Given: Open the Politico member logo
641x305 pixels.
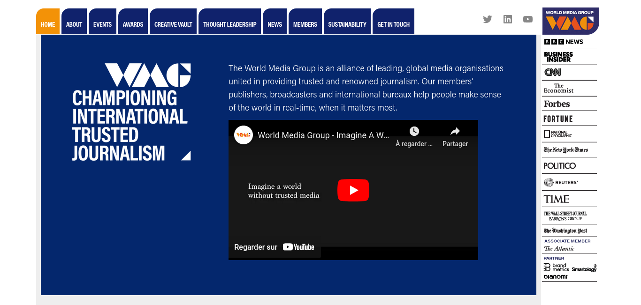Looking at the screenshot, I should pos(559,166).
